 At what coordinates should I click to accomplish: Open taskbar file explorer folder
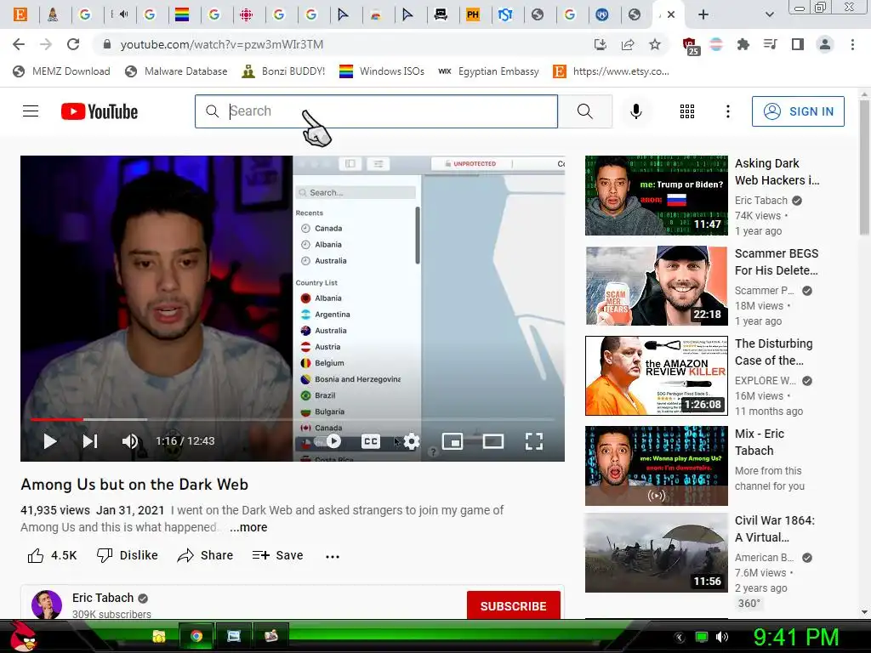click(159, 636)
